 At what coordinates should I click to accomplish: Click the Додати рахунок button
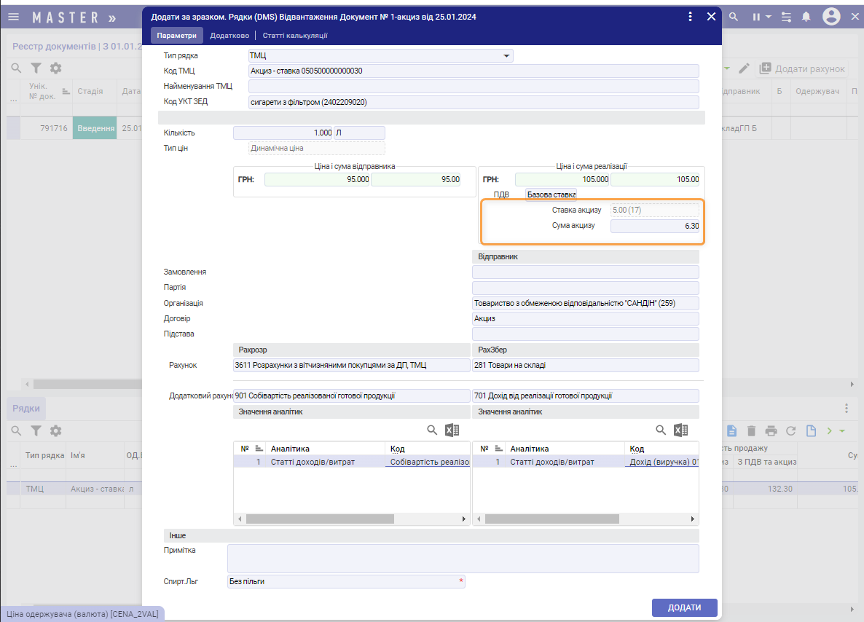coord(802,68)
